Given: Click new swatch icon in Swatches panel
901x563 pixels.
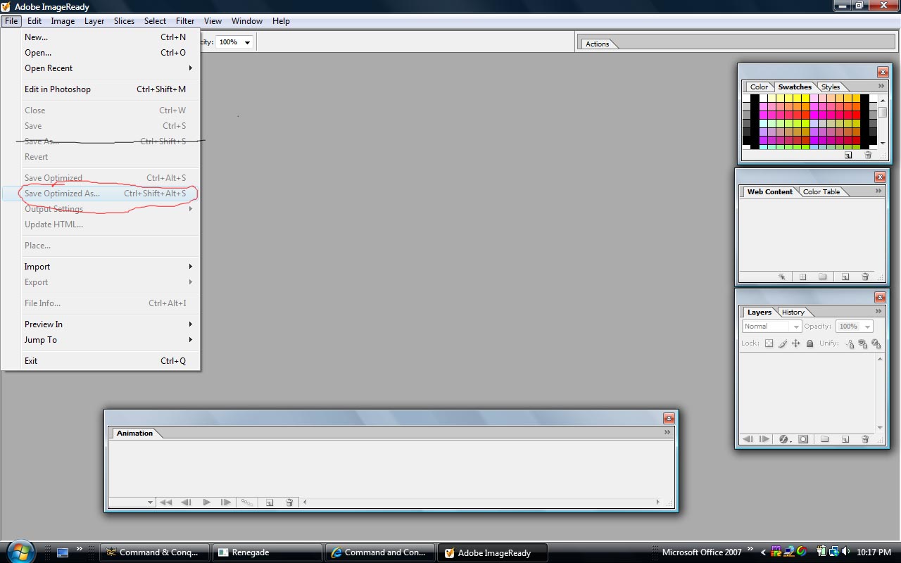Looking at the screenshot, I should (848, 156).
